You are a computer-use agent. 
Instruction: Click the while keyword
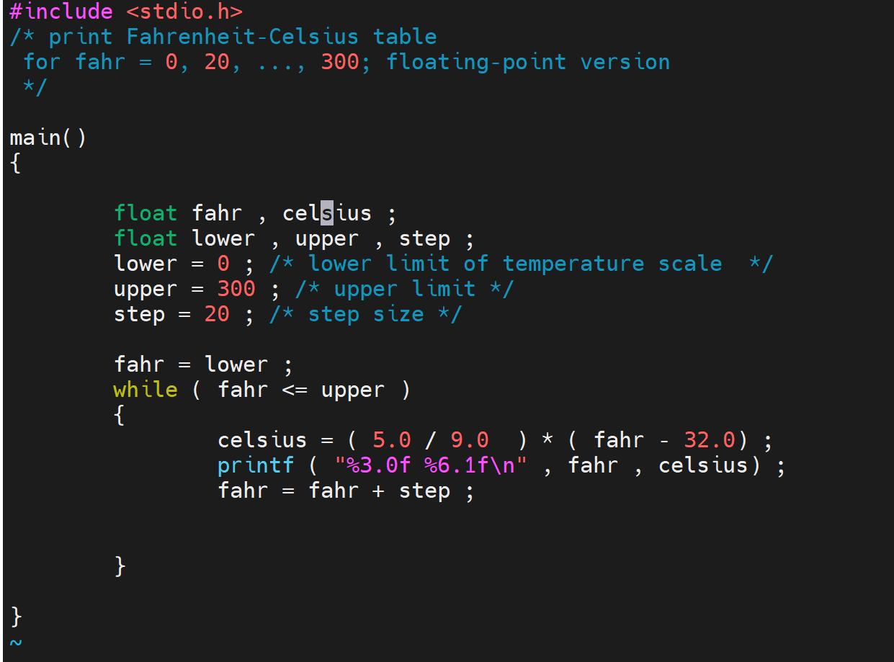click(x=146, y=390)
